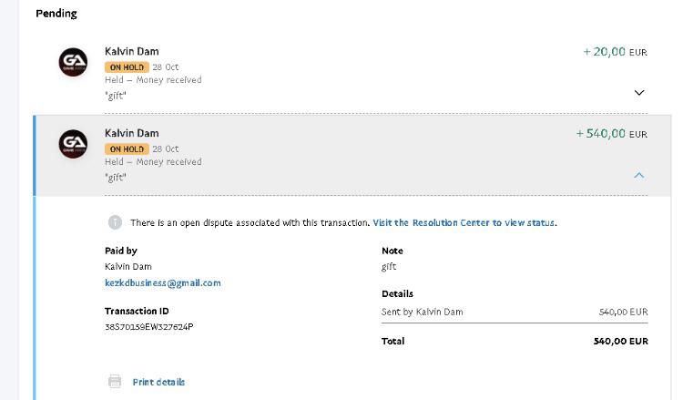Click the printer icon
Image resolution: width=683 pixels, height=400 pixels.
point(115,382)
